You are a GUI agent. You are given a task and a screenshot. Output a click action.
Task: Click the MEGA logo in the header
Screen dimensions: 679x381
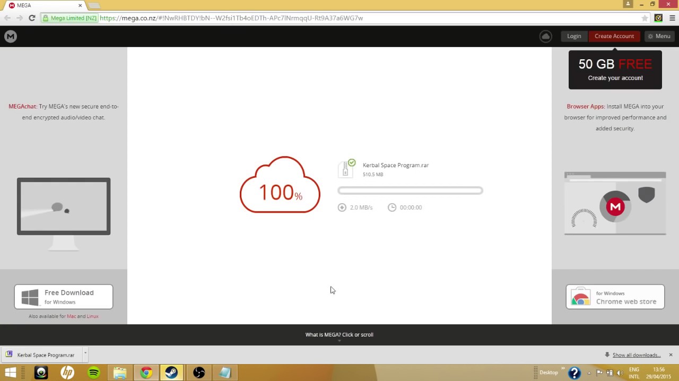tap(11, 36)
